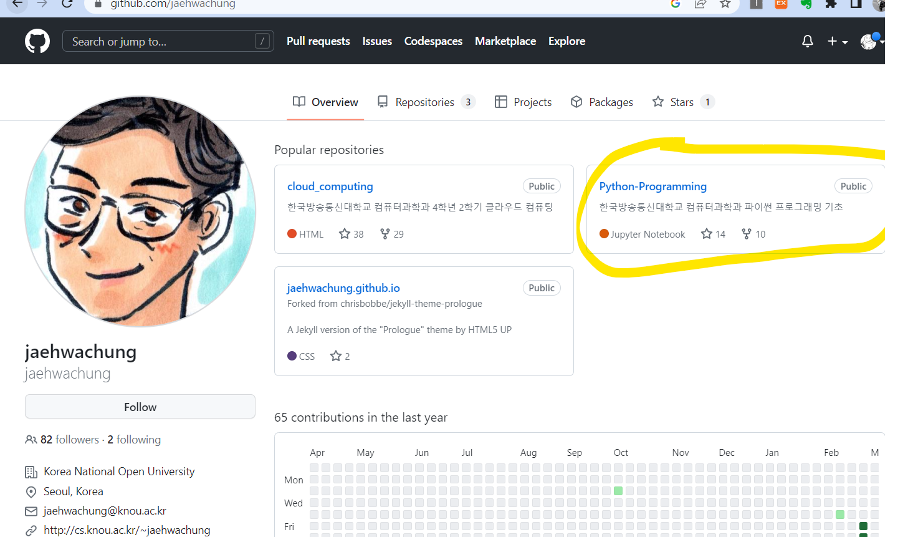The image size is (903, 537).
Task: Click the share icon in address bar
Action: pyautogui.click(x=700, y=4)
